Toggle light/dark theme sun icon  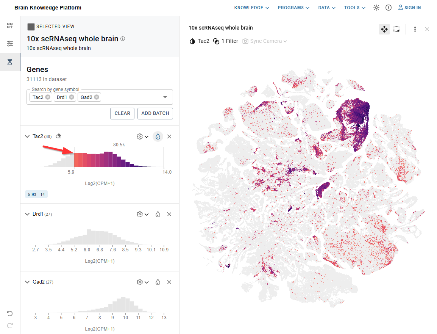pyautogui.click(x=376, y=8)
